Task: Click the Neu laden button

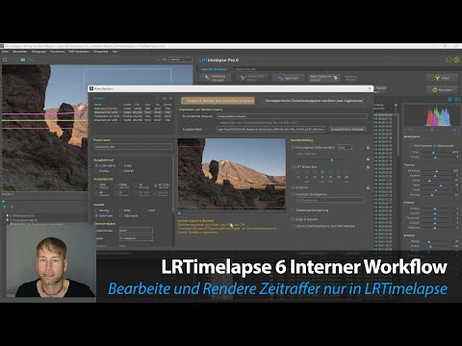Action: pyautogui.click(x=443, y=90)
